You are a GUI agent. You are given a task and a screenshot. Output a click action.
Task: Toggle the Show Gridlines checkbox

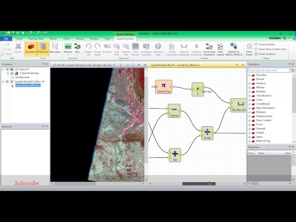(x=256, y=54)
